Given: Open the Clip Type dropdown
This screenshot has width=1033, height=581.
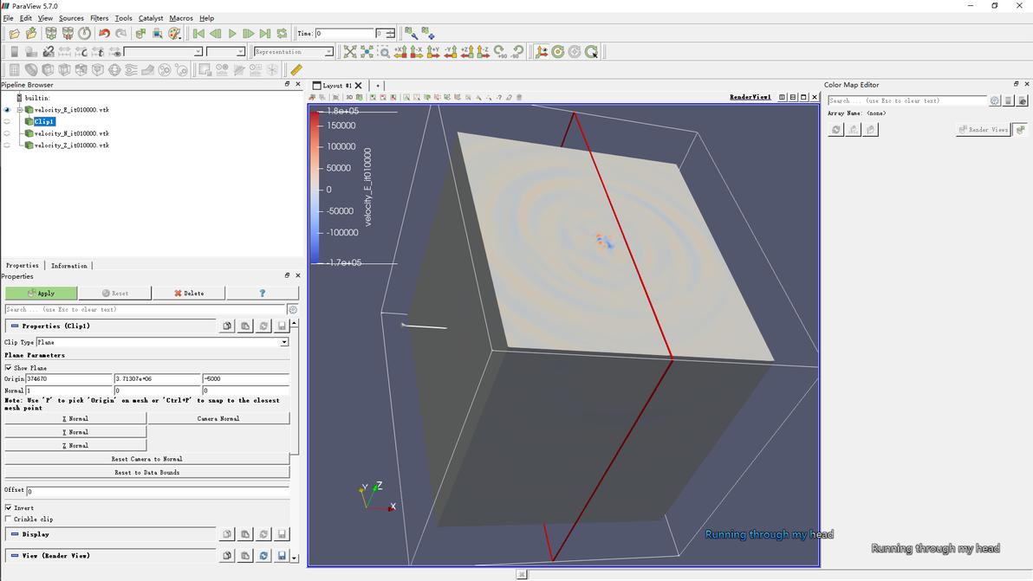Looking at the screenshot, I should [163, 343].
